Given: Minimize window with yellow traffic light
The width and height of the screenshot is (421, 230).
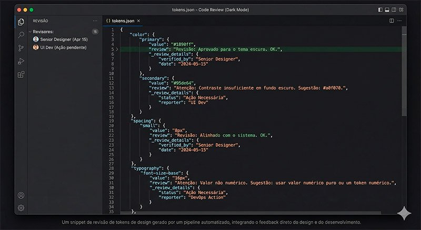Looking at the screenshot, I should [25, 10].
